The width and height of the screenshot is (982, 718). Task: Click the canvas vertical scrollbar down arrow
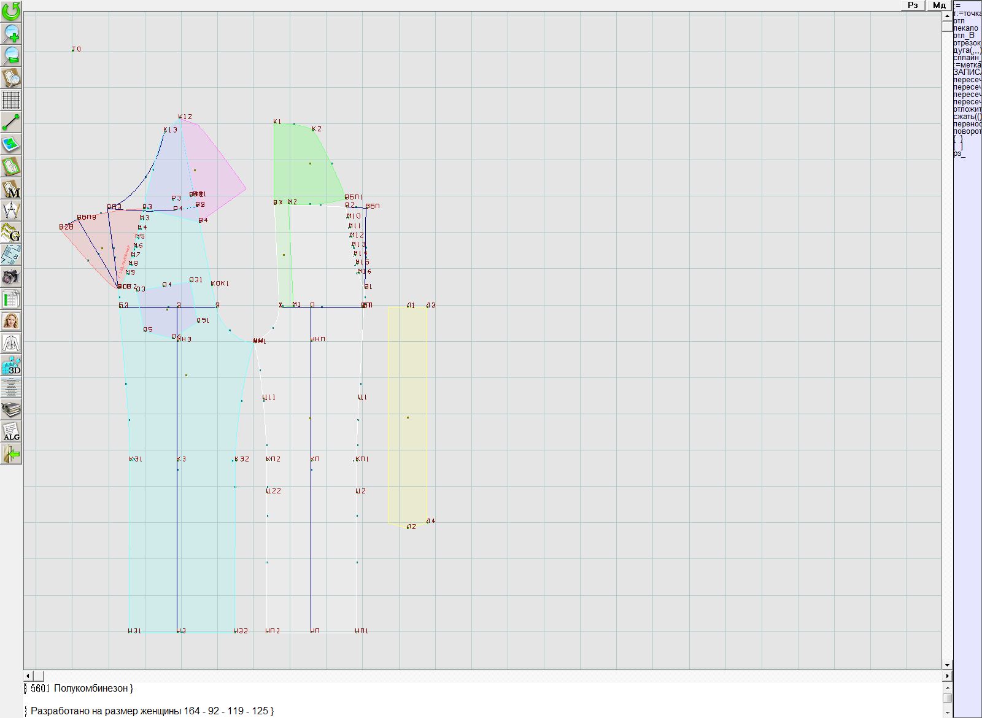(947, 665)
